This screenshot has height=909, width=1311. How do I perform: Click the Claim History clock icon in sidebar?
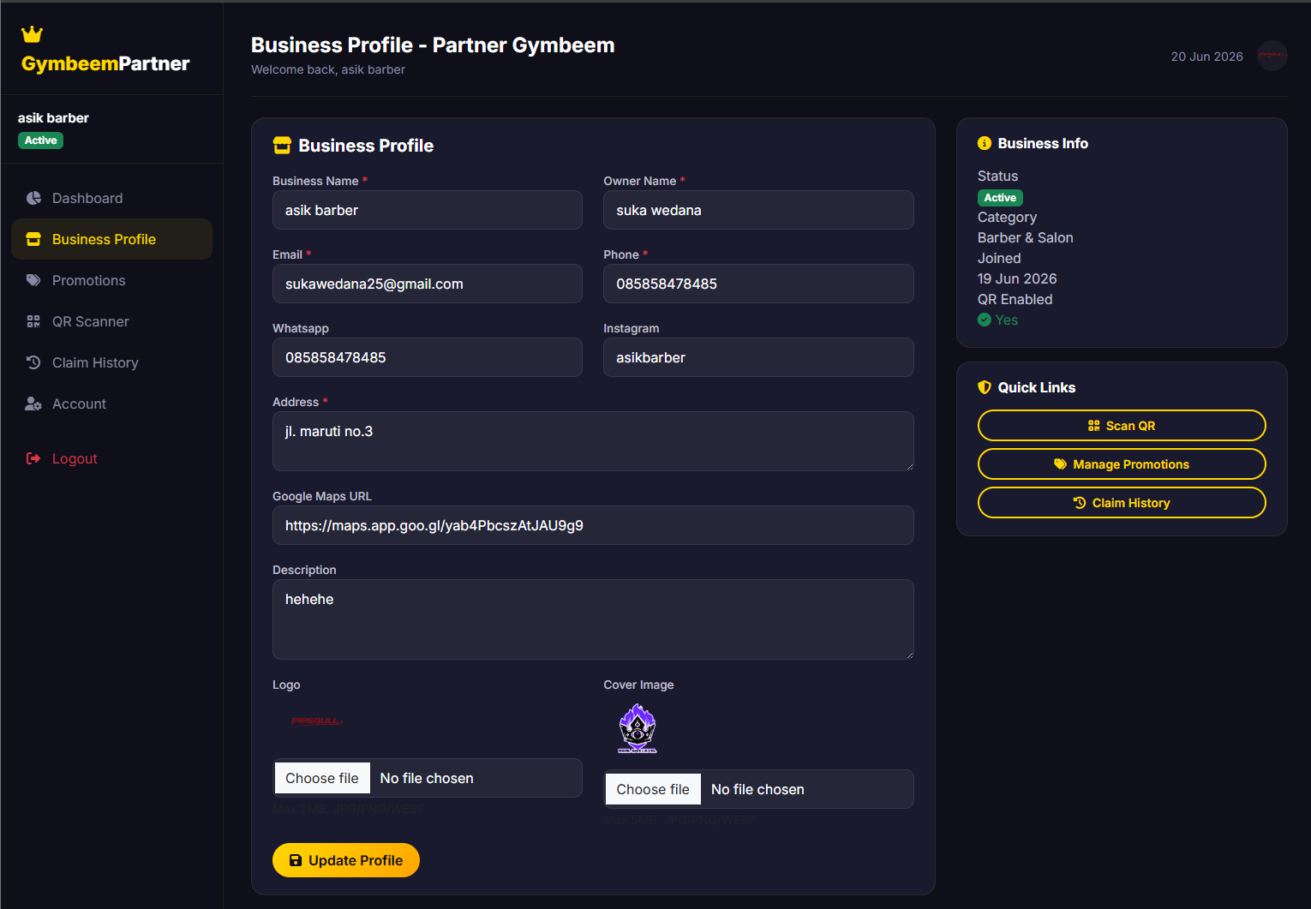(33, 362)
